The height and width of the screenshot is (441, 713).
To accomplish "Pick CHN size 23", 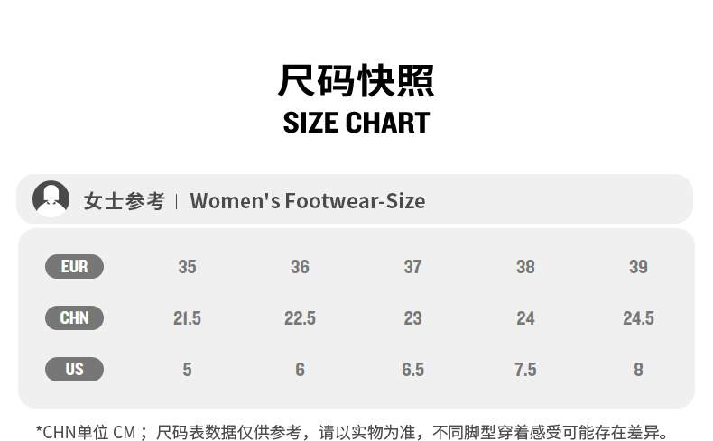I will tap(412, 318).
